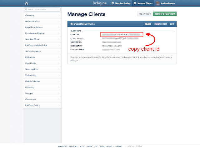Open Blog footer link
The height and width of the screenshot is (150, 200).
82,147
